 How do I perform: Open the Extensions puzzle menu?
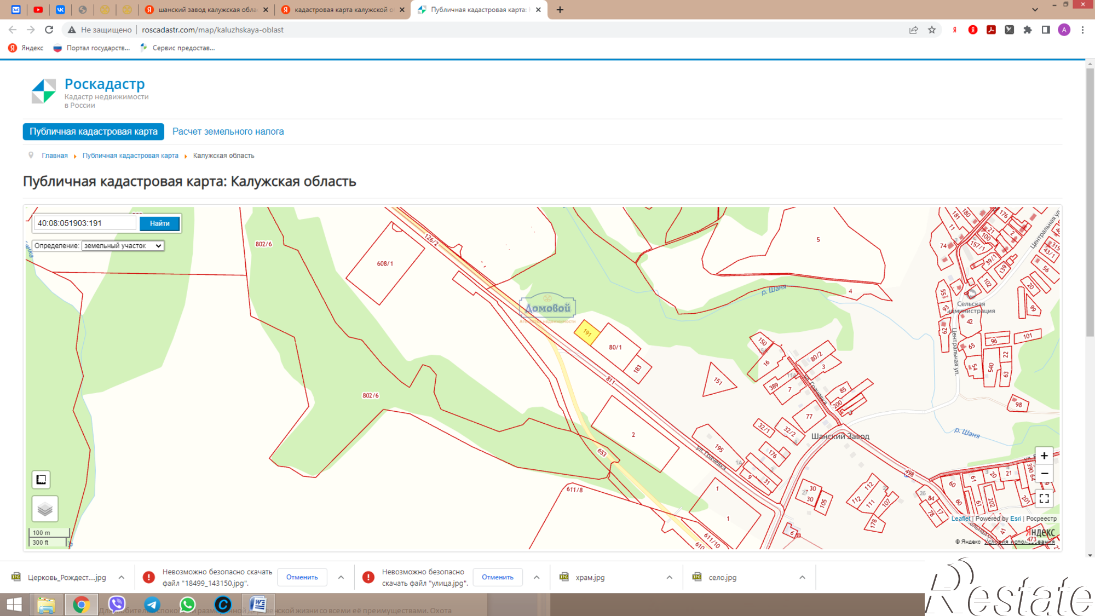click(1028, 30)
